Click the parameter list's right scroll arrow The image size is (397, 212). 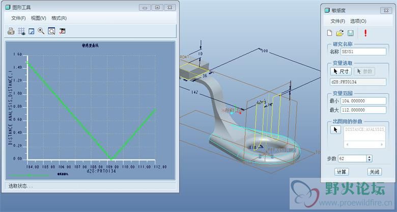coord(382,145)
